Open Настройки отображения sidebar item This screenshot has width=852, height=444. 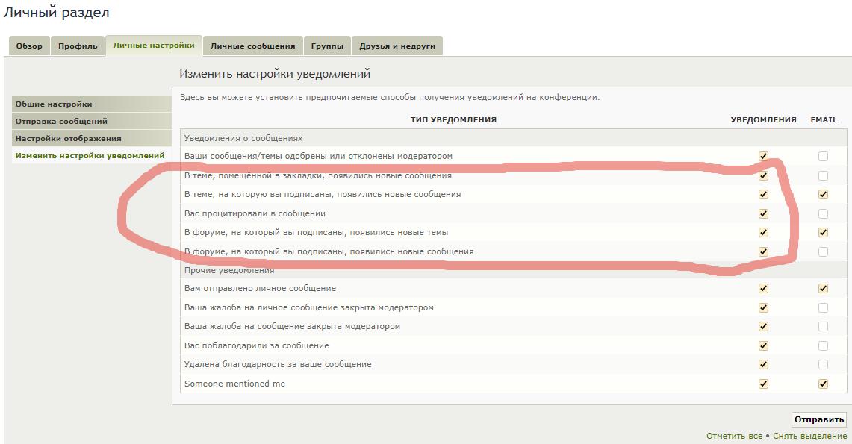coord(68,138)
